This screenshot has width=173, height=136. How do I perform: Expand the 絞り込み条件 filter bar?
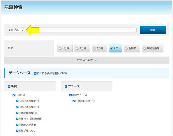tap(87, 60)
